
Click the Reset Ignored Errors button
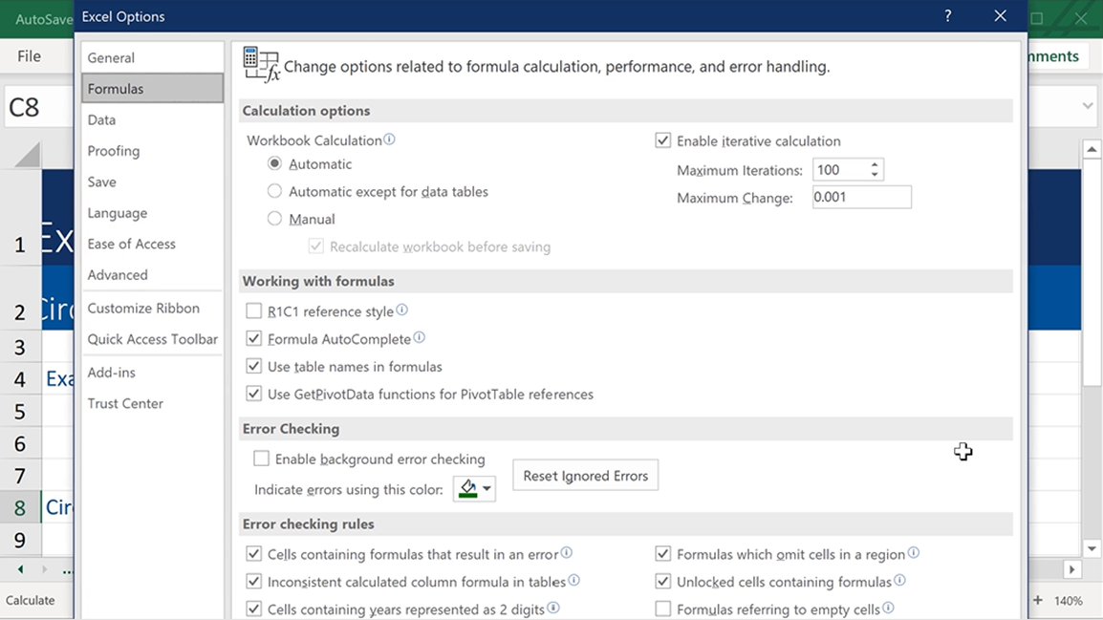point(585,476)
